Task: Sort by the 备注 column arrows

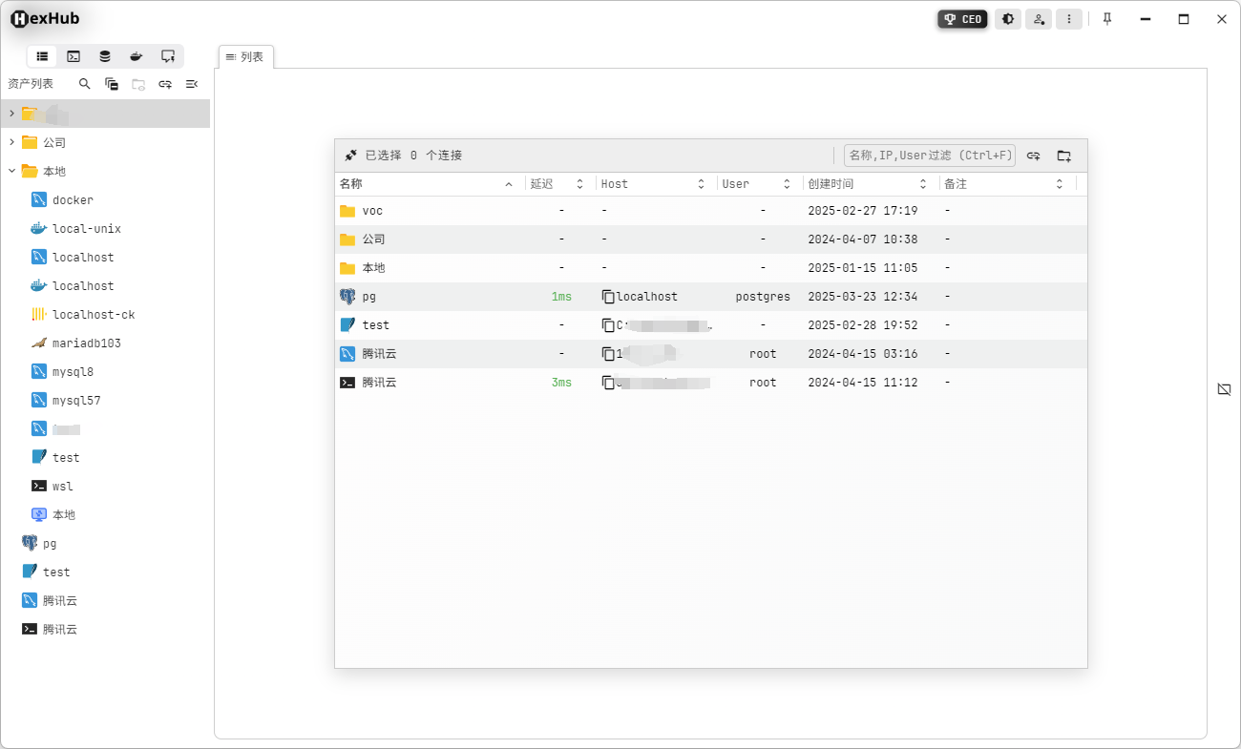Action: 1060,184
